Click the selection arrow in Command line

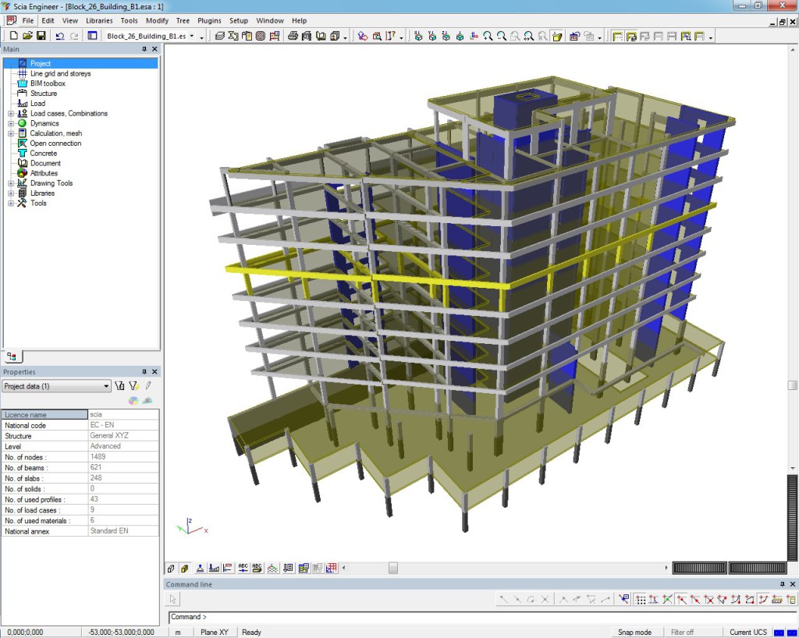coord(172,599)
